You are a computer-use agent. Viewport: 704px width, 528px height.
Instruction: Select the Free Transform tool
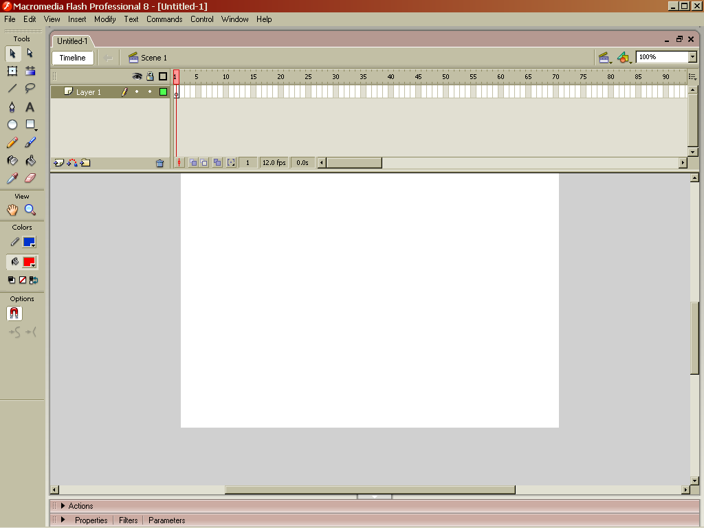pyautogui.click(x=12, y=71)
